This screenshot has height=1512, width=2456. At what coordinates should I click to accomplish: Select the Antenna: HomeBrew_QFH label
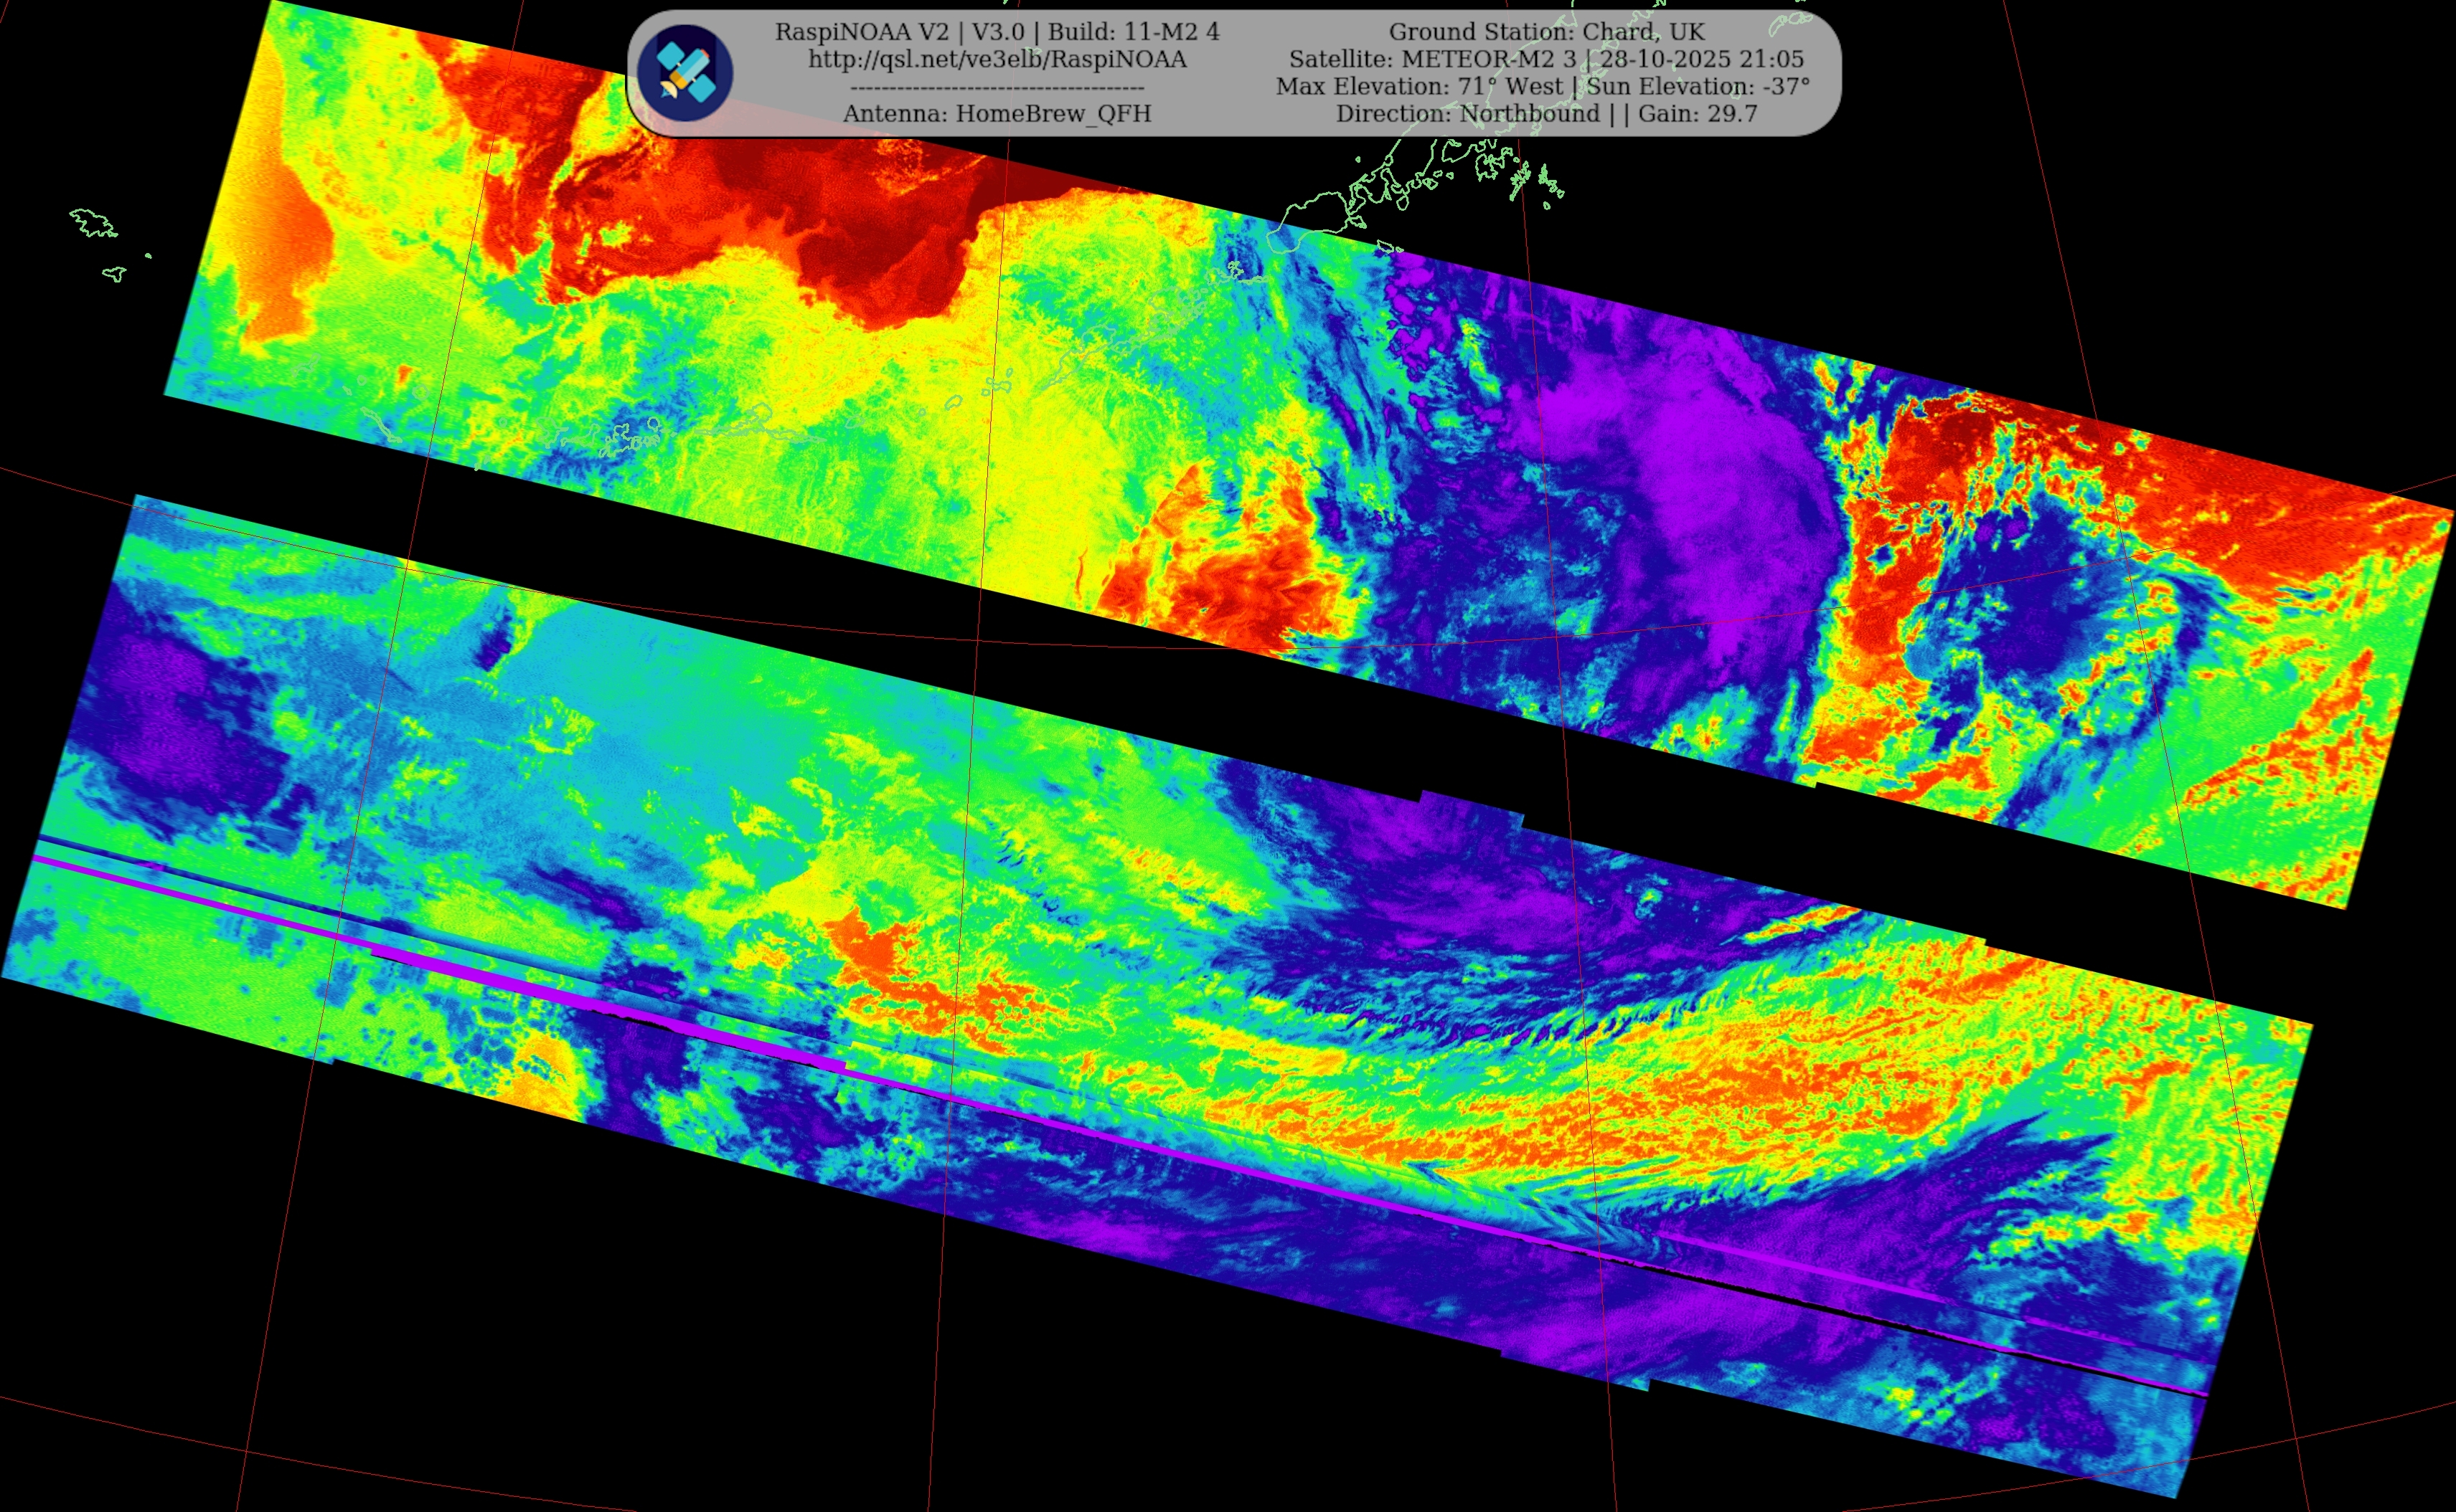coord(997,114)
